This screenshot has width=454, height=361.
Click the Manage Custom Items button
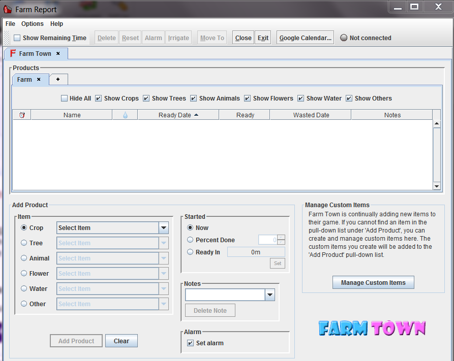click(373, 283)
